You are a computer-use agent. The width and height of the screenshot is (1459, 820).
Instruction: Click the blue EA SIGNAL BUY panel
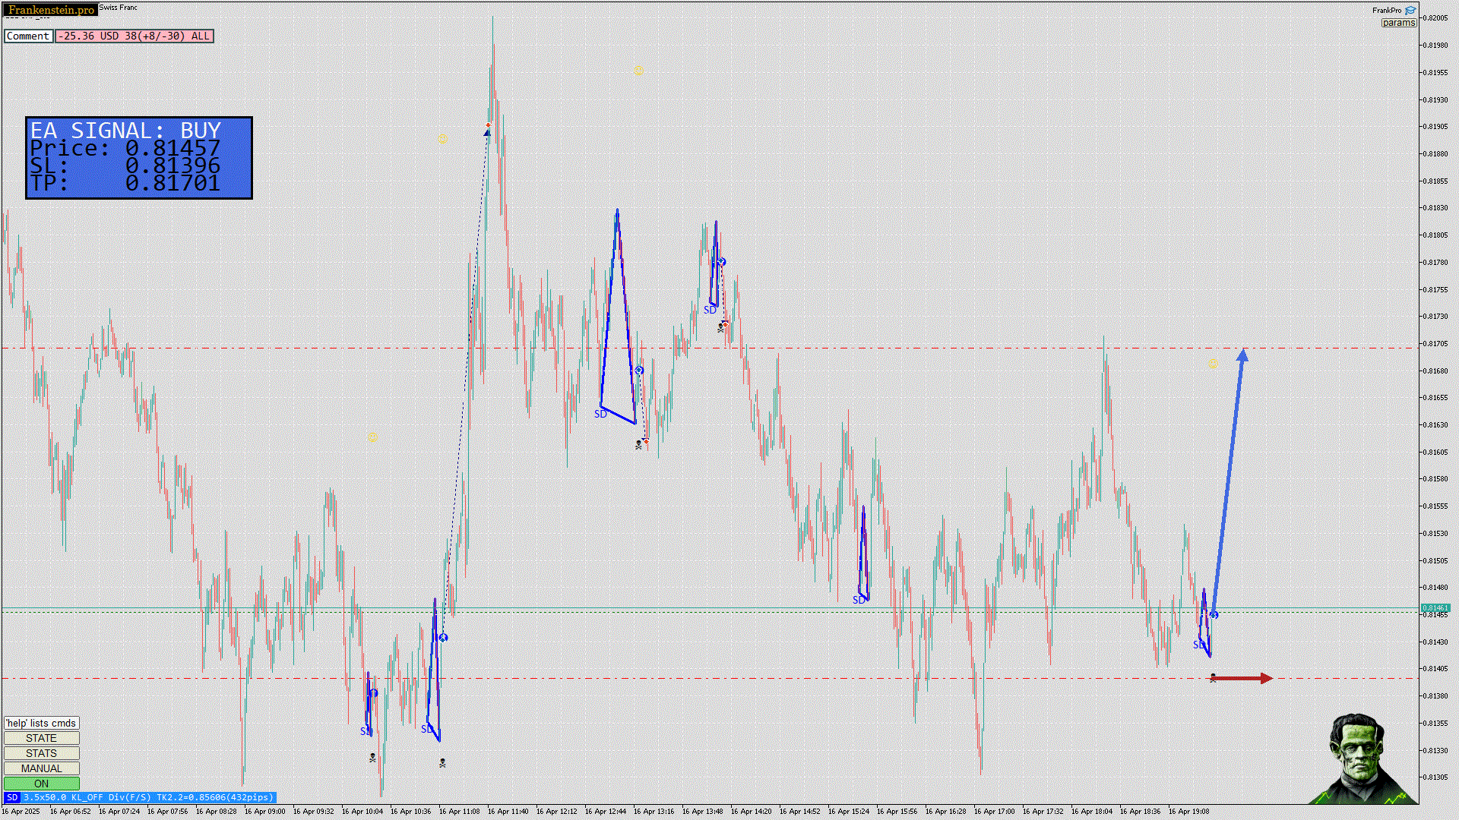[x=139, y=158]
